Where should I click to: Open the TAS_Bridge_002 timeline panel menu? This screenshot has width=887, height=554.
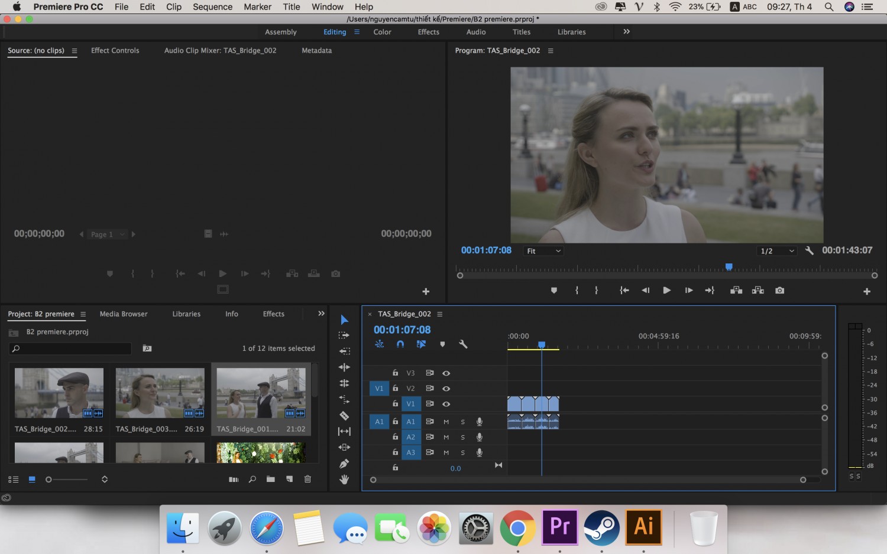click(x=439, y=314)
